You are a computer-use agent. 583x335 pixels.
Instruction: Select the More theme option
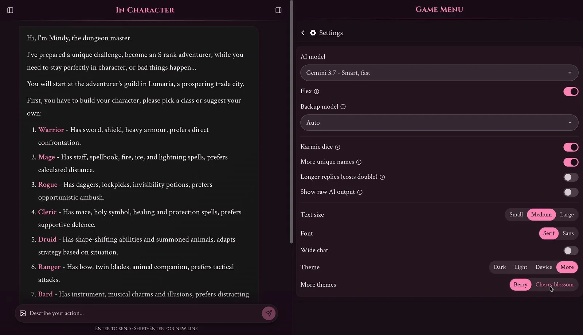567,267
